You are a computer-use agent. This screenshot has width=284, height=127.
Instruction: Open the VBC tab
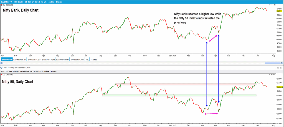[x=87, y=59]
